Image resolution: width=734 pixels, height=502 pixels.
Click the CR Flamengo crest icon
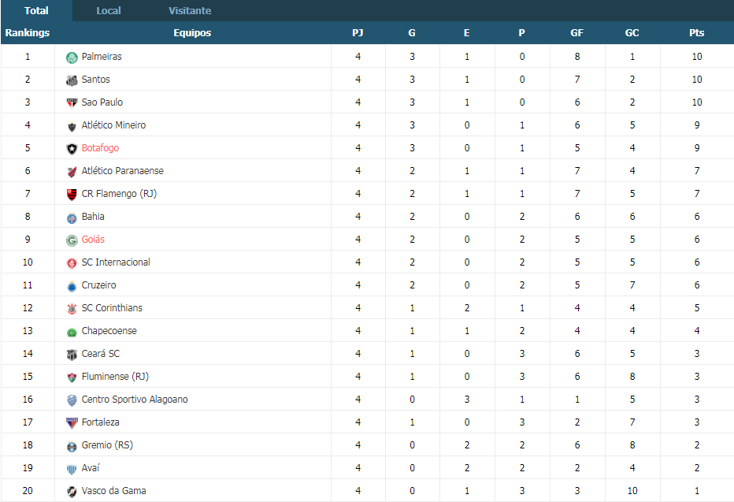pyautogui.click(x=72, y=195)
